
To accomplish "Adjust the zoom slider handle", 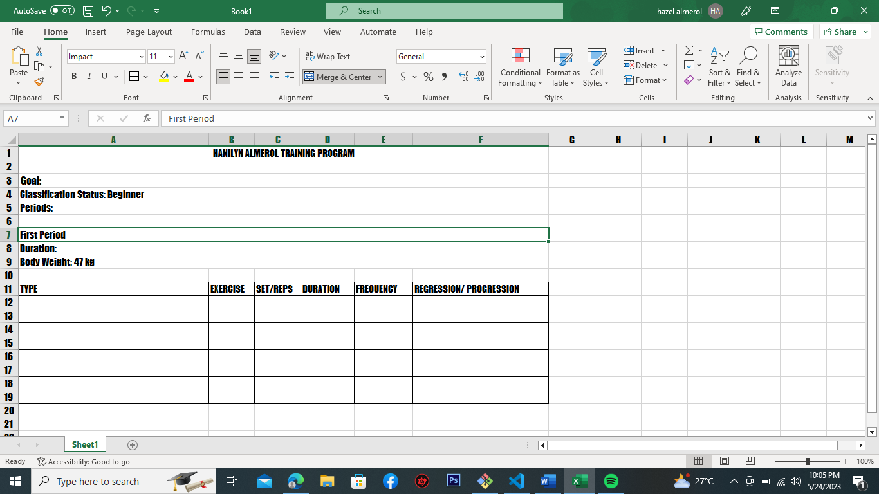I will click(808, 461).
